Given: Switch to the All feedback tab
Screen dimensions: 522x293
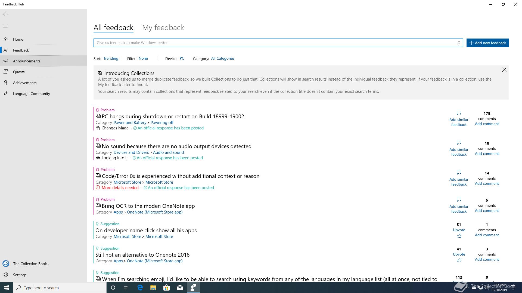Looking at the screenshot, I should click(113, 27).
